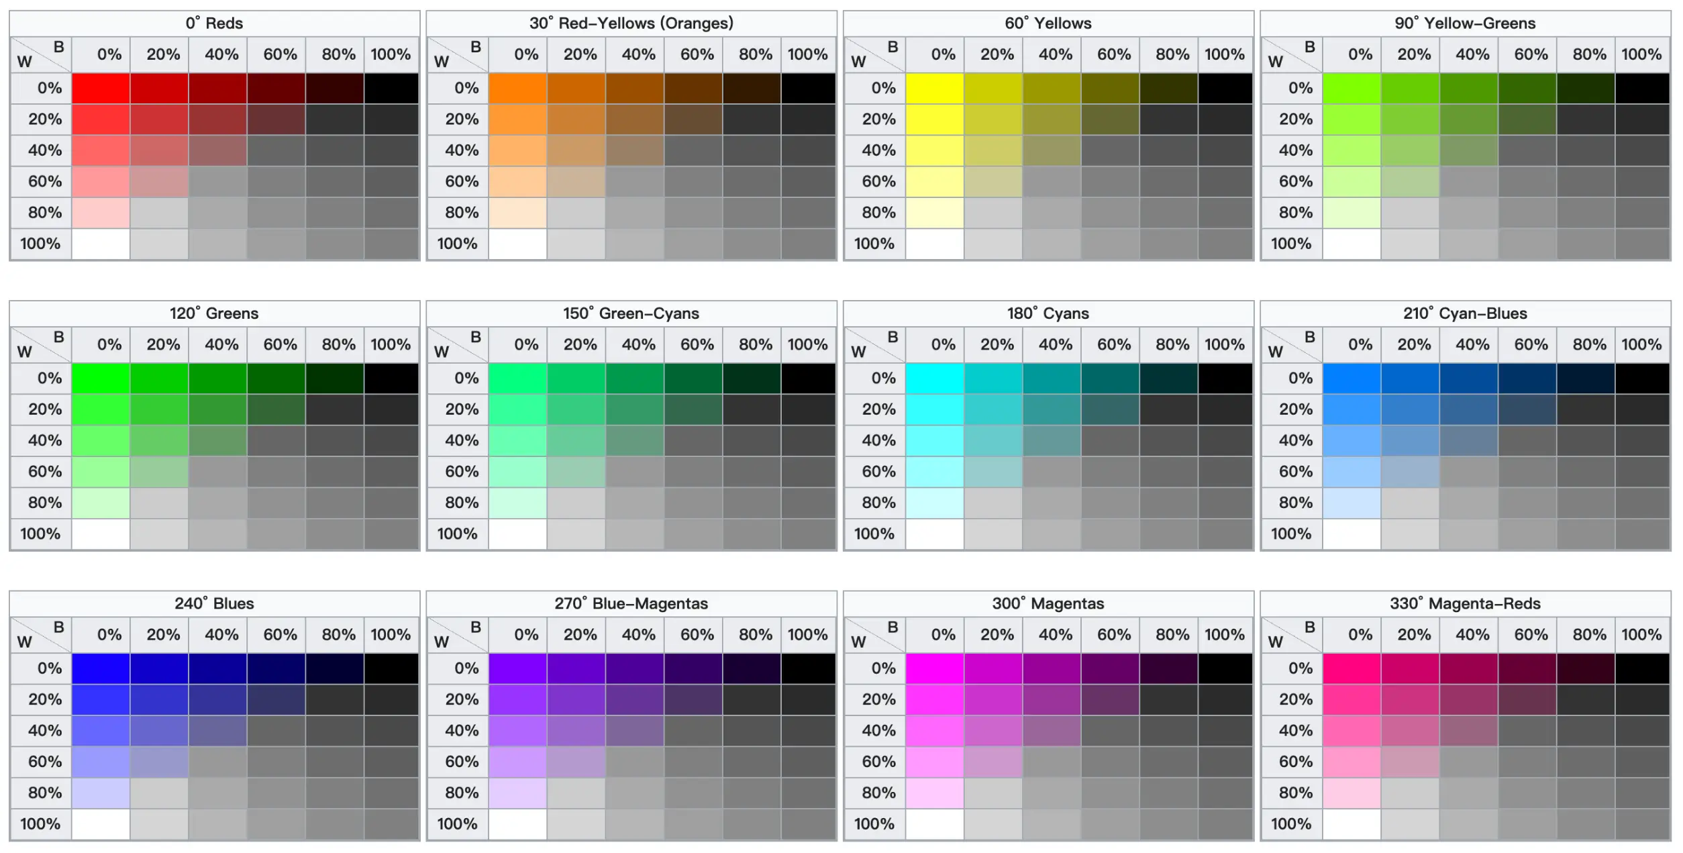Pick 0% white, 60% black swatch in Blue-Magentas
The image size is (1683, 853).
693,668
